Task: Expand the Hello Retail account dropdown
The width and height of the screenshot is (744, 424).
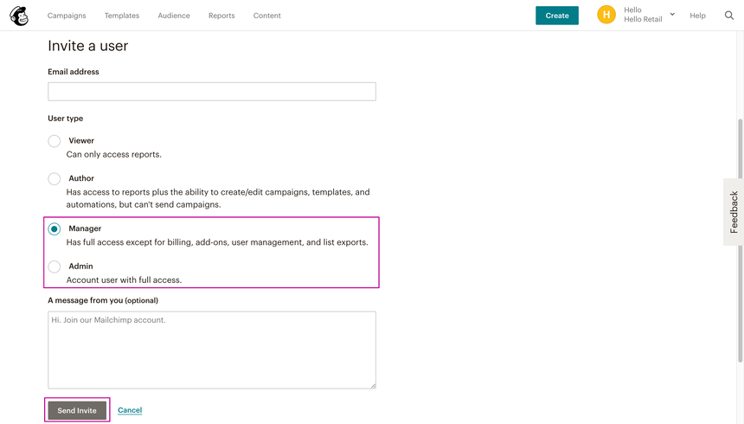Action: point(672,15)
